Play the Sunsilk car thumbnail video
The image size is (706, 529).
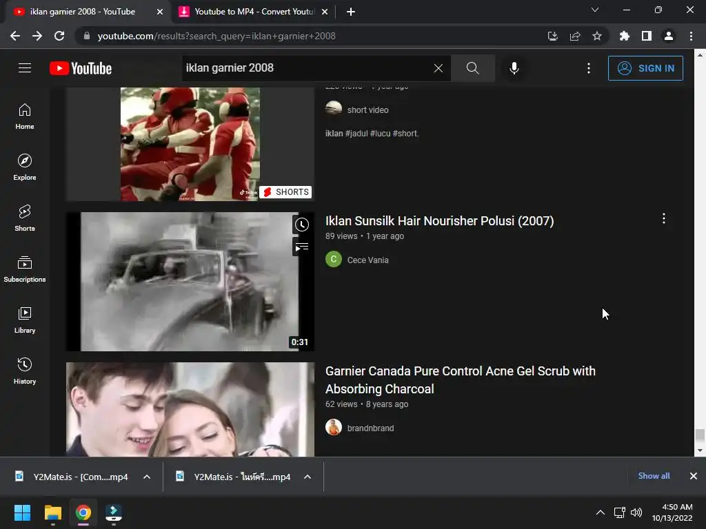point(190,282)
